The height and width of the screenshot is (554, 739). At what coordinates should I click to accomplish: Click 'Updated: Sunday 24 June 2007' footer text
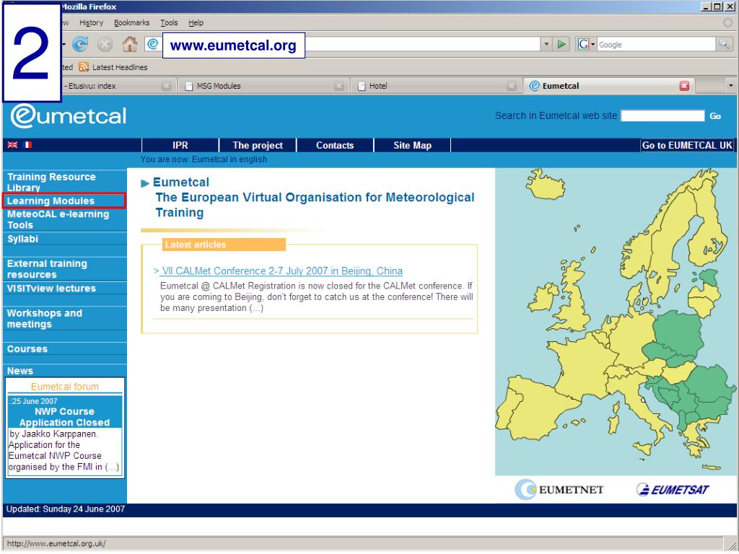click(66, 509)
